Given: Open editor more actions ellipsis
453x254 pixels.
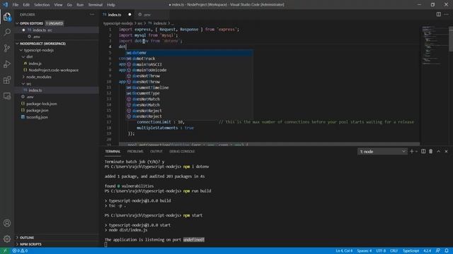Looking at the screenshot, I should [x=447, y=14].
